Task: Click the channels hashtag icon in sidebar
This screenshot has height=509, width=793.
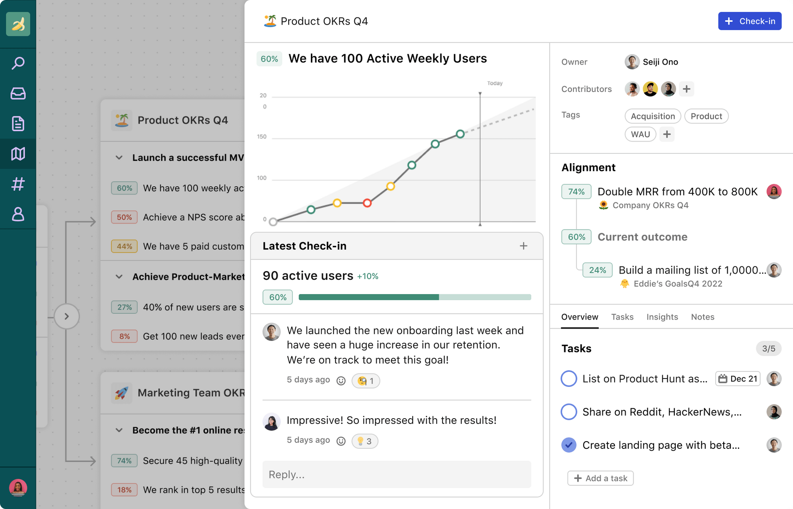Action: coord(18,183)
